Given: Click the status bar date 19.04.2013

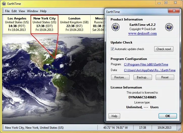Looking at the screenshot, I should 164,128.
